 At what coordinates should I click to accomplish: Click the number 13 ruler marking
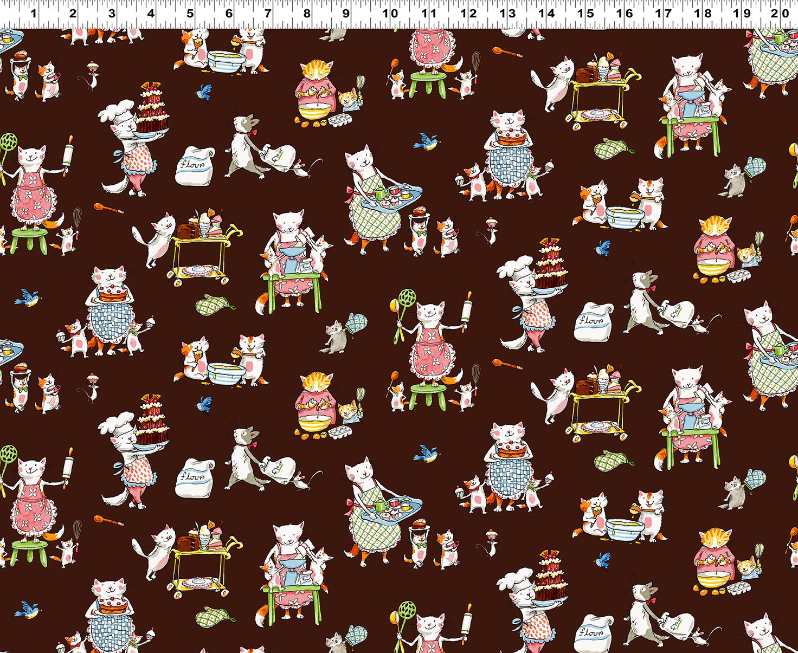pos(507,13)
